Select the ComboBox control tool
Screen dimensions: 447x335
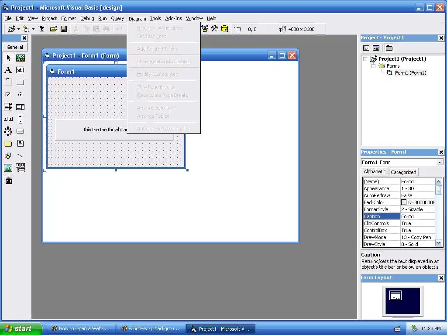pos(8,107)
